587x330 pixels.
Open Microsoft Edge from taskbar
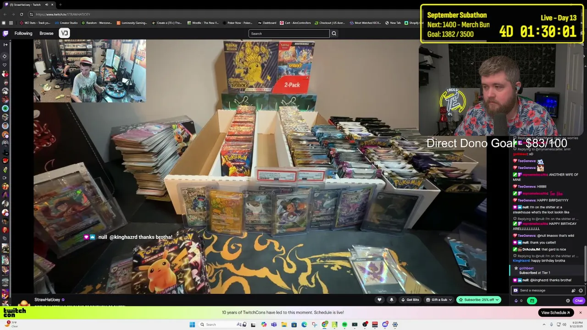click(x=304, y=324)
